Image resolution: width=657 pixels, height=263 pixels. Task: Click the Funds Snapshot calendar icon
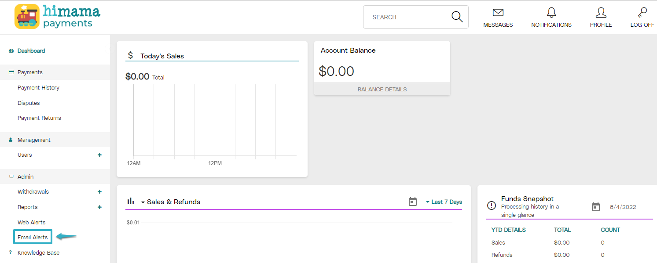click(596, 206)
